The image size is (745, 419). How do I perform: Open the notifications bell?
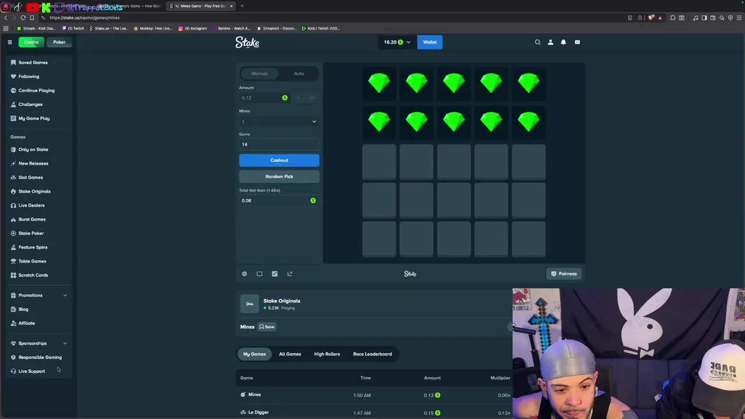tap(563, 42)
